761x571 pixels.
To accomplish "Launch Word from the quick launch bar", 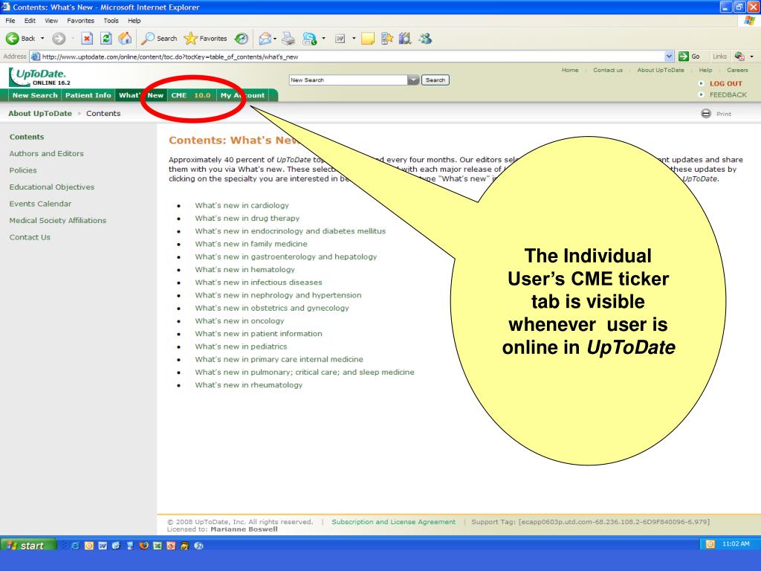I will [x=103, y=545].
